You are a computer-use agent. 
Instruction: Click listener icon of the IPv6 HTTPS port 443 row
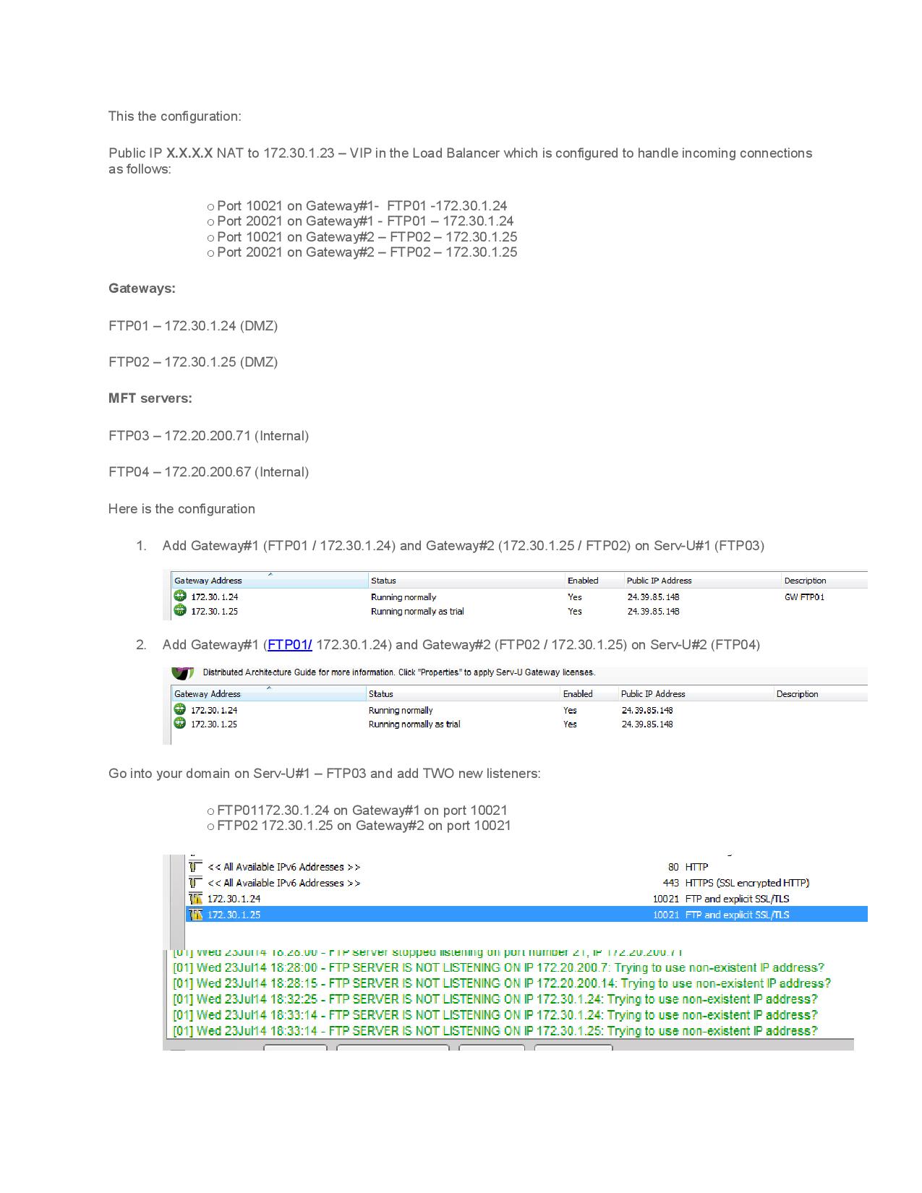[195, 882]
